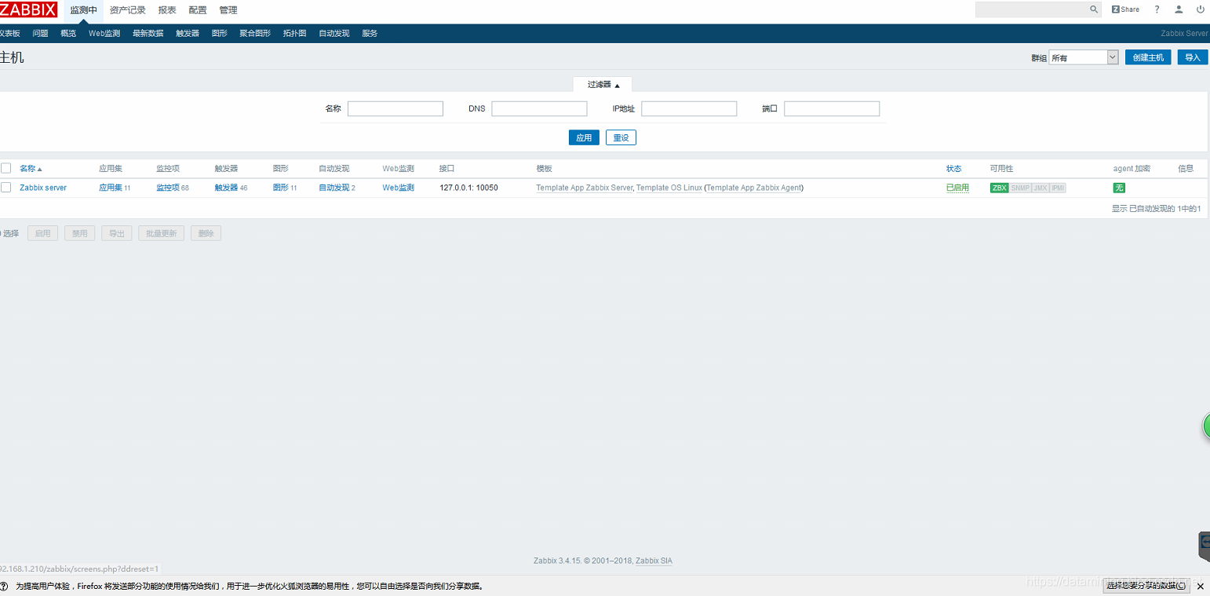Click the 导入 button
Screen dimensions: 1210x596
(x=1193, y=57)
